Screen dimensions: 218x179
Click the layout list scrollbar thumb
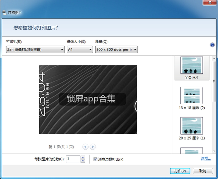click(214, 81)
